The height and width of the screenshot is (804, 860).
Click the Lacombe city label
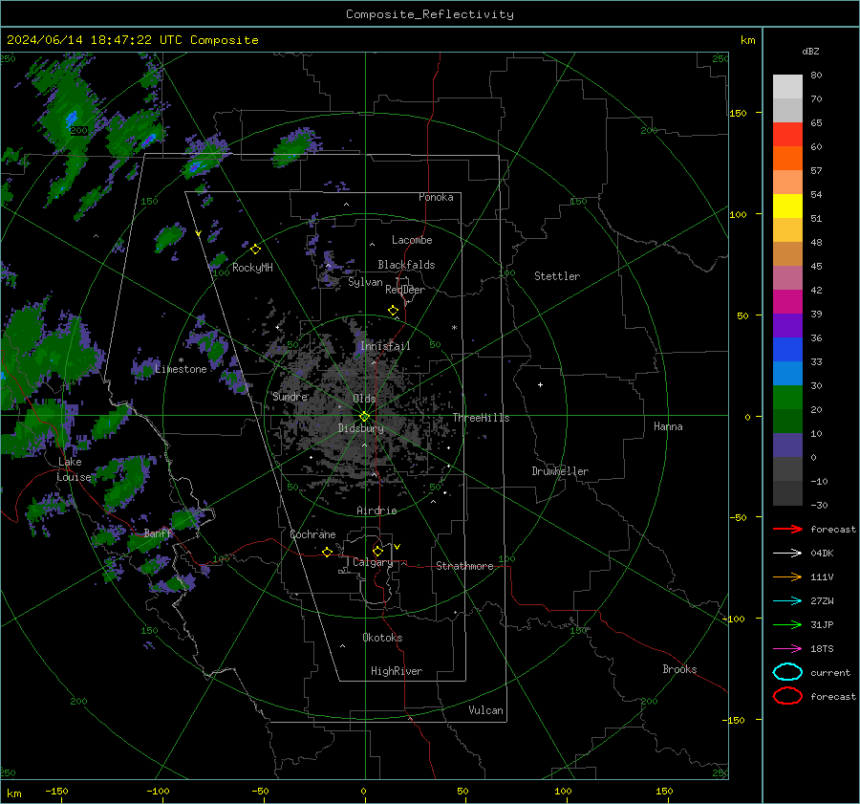pos(412,240)
